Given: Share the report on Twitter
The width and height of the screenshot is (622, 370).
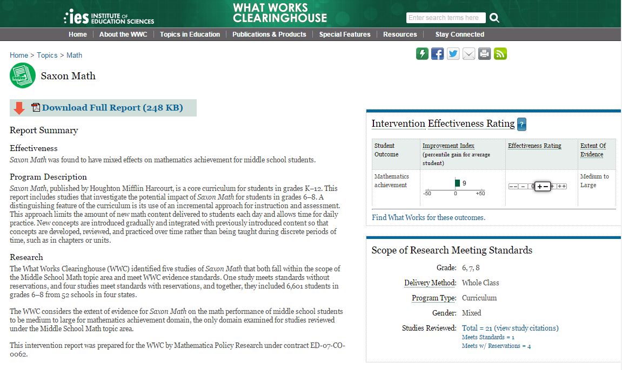Looking at the screenshot, I should [453, 54].
